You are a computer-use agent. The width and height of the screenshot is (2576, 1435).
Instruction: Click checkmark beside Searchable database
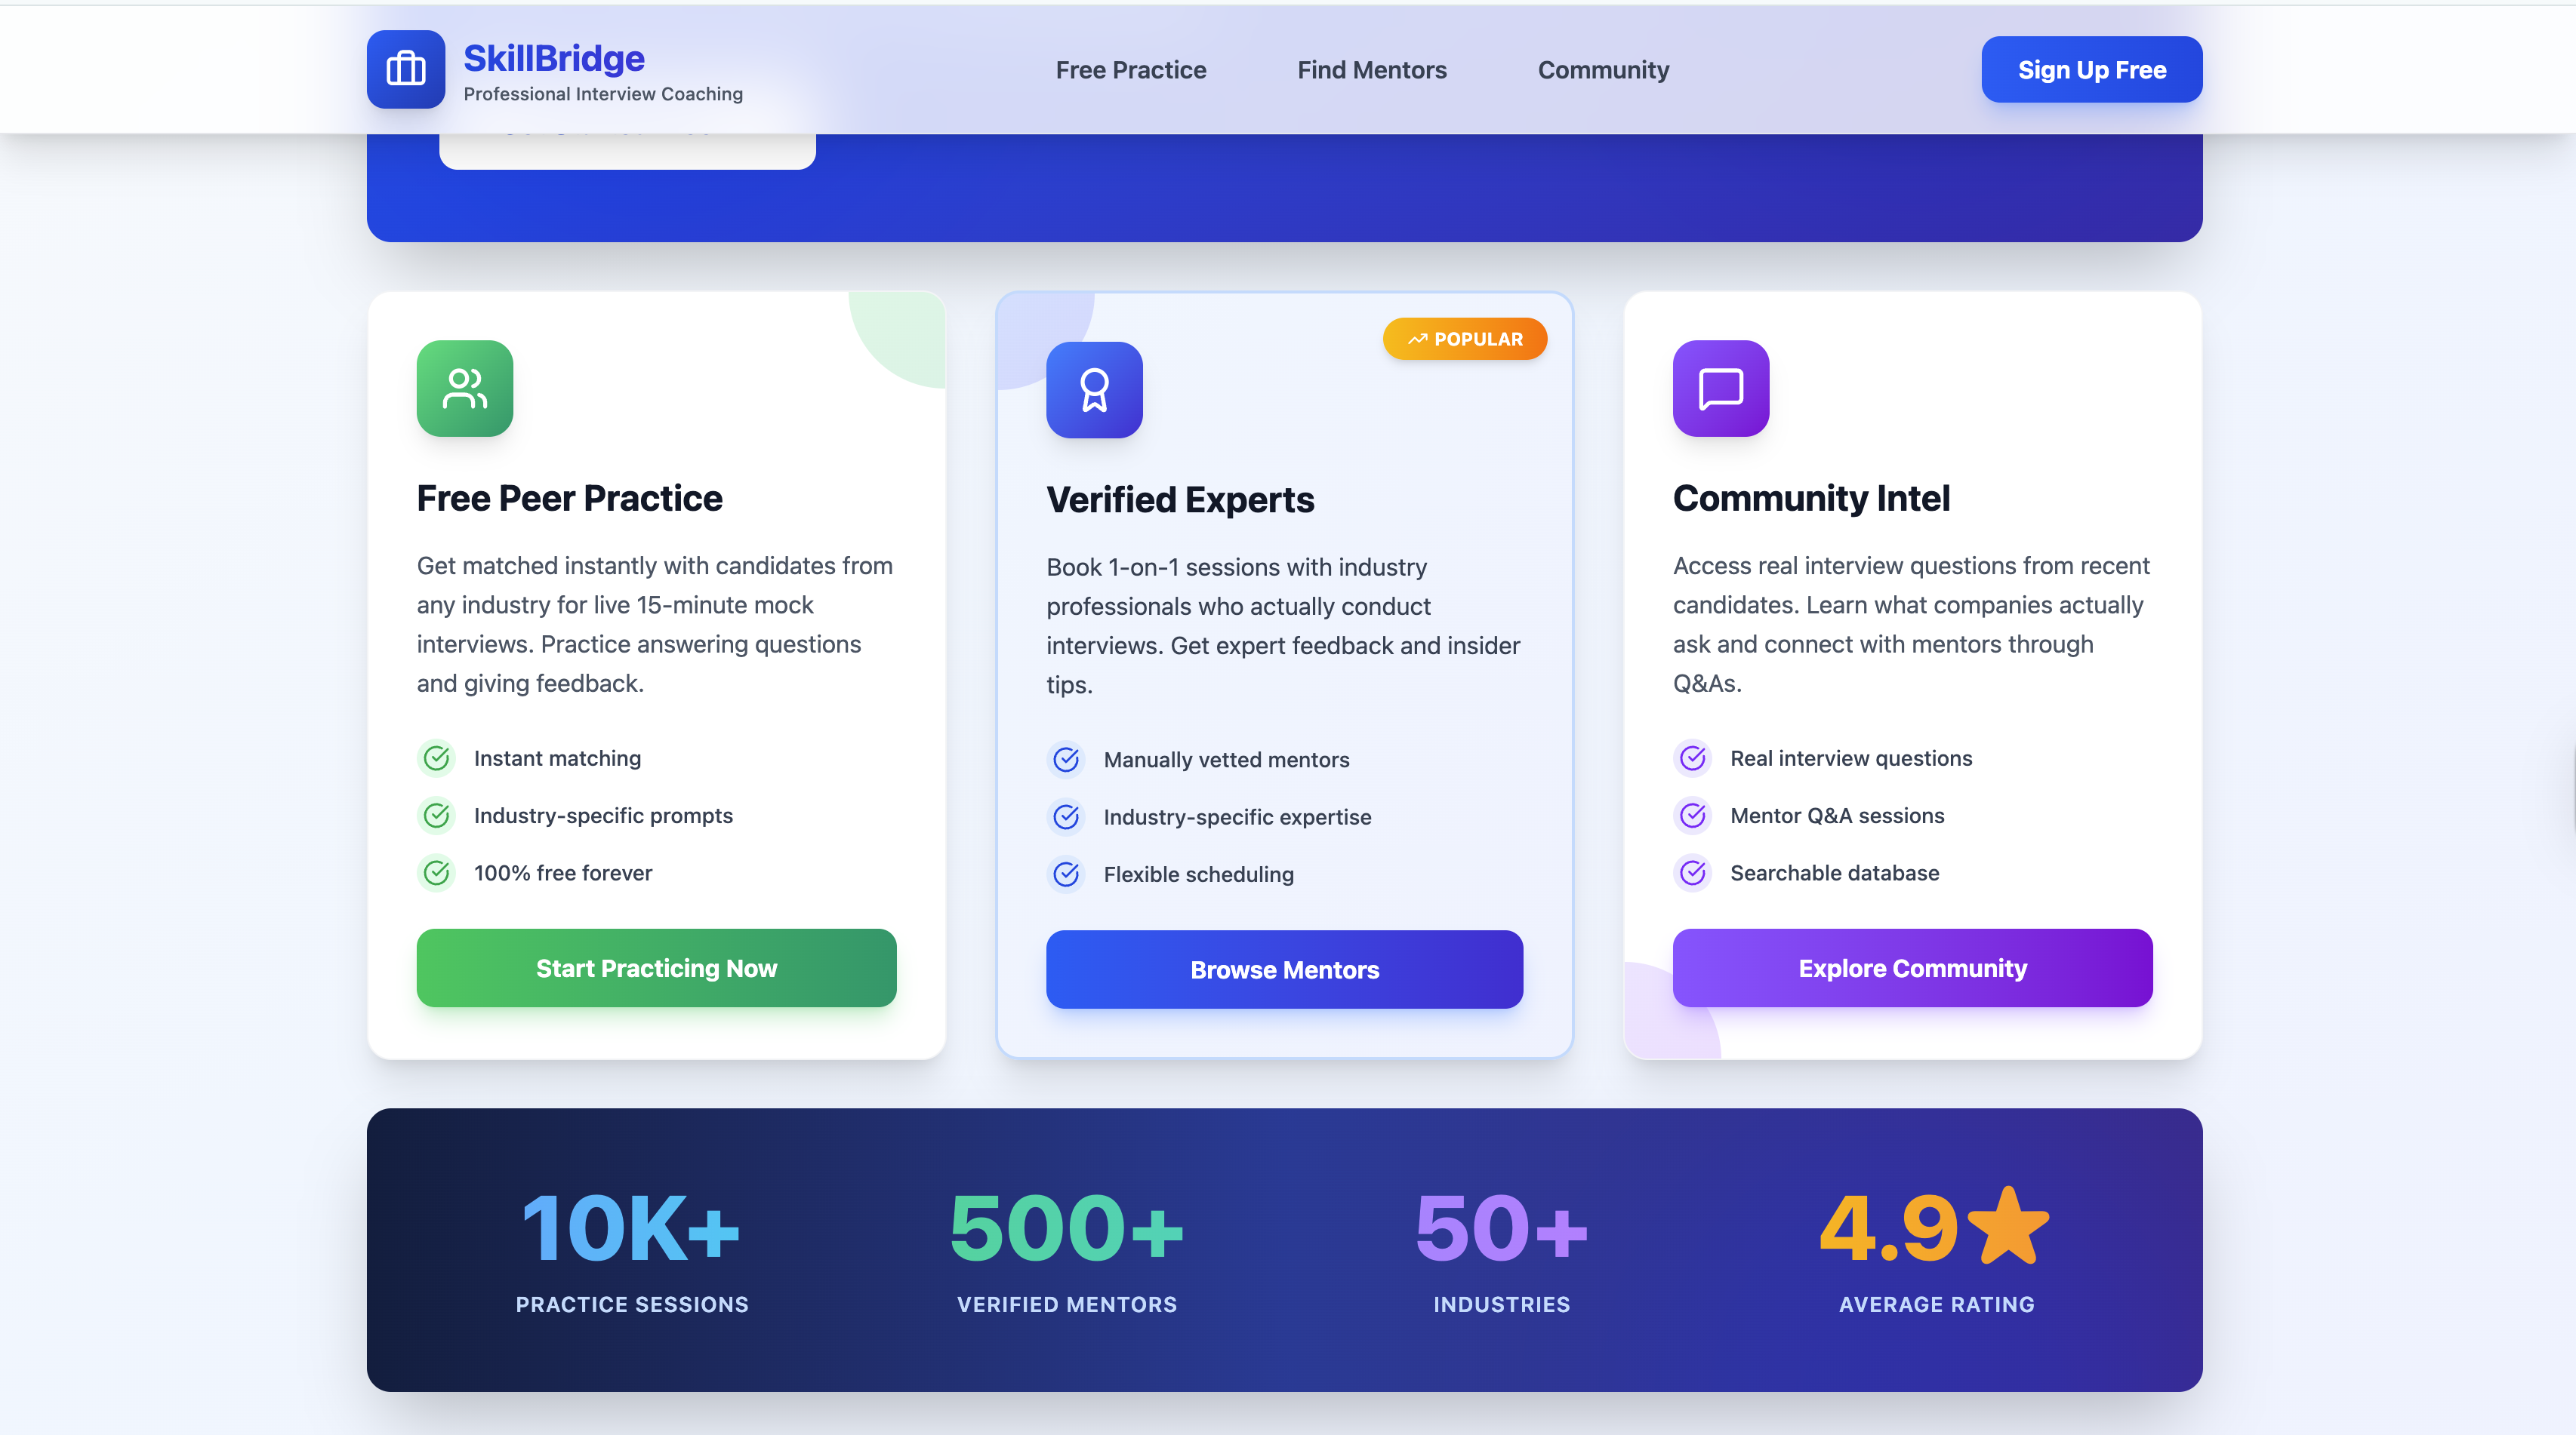tap(1692, 872)
